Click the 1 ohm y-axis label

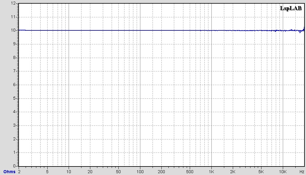[x=14, y=153]
